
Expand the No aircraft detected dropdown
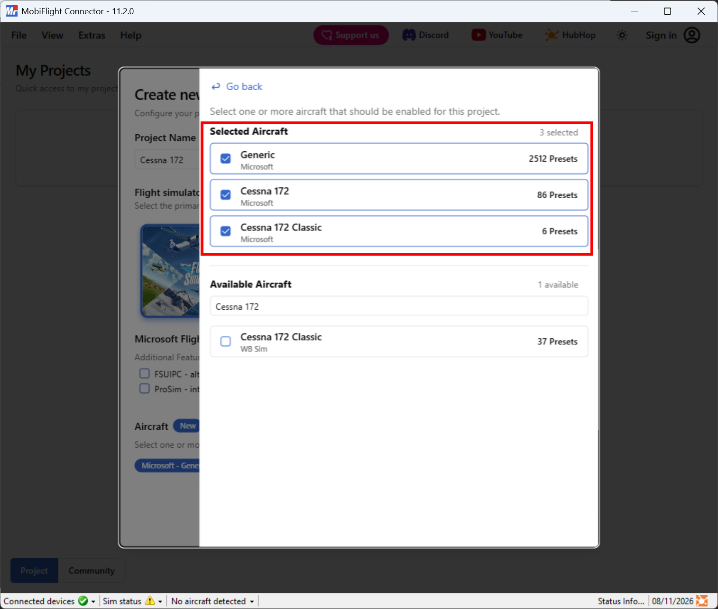212,601
